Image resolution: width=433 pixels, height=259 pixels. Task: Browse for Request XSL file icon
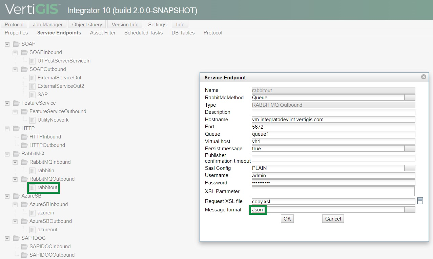(420, 201)
